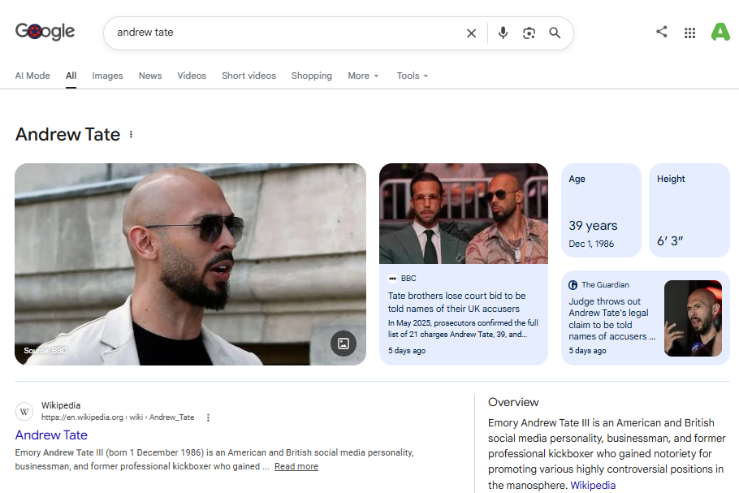Open the large Andrew Tate photo

pos(190,264)
